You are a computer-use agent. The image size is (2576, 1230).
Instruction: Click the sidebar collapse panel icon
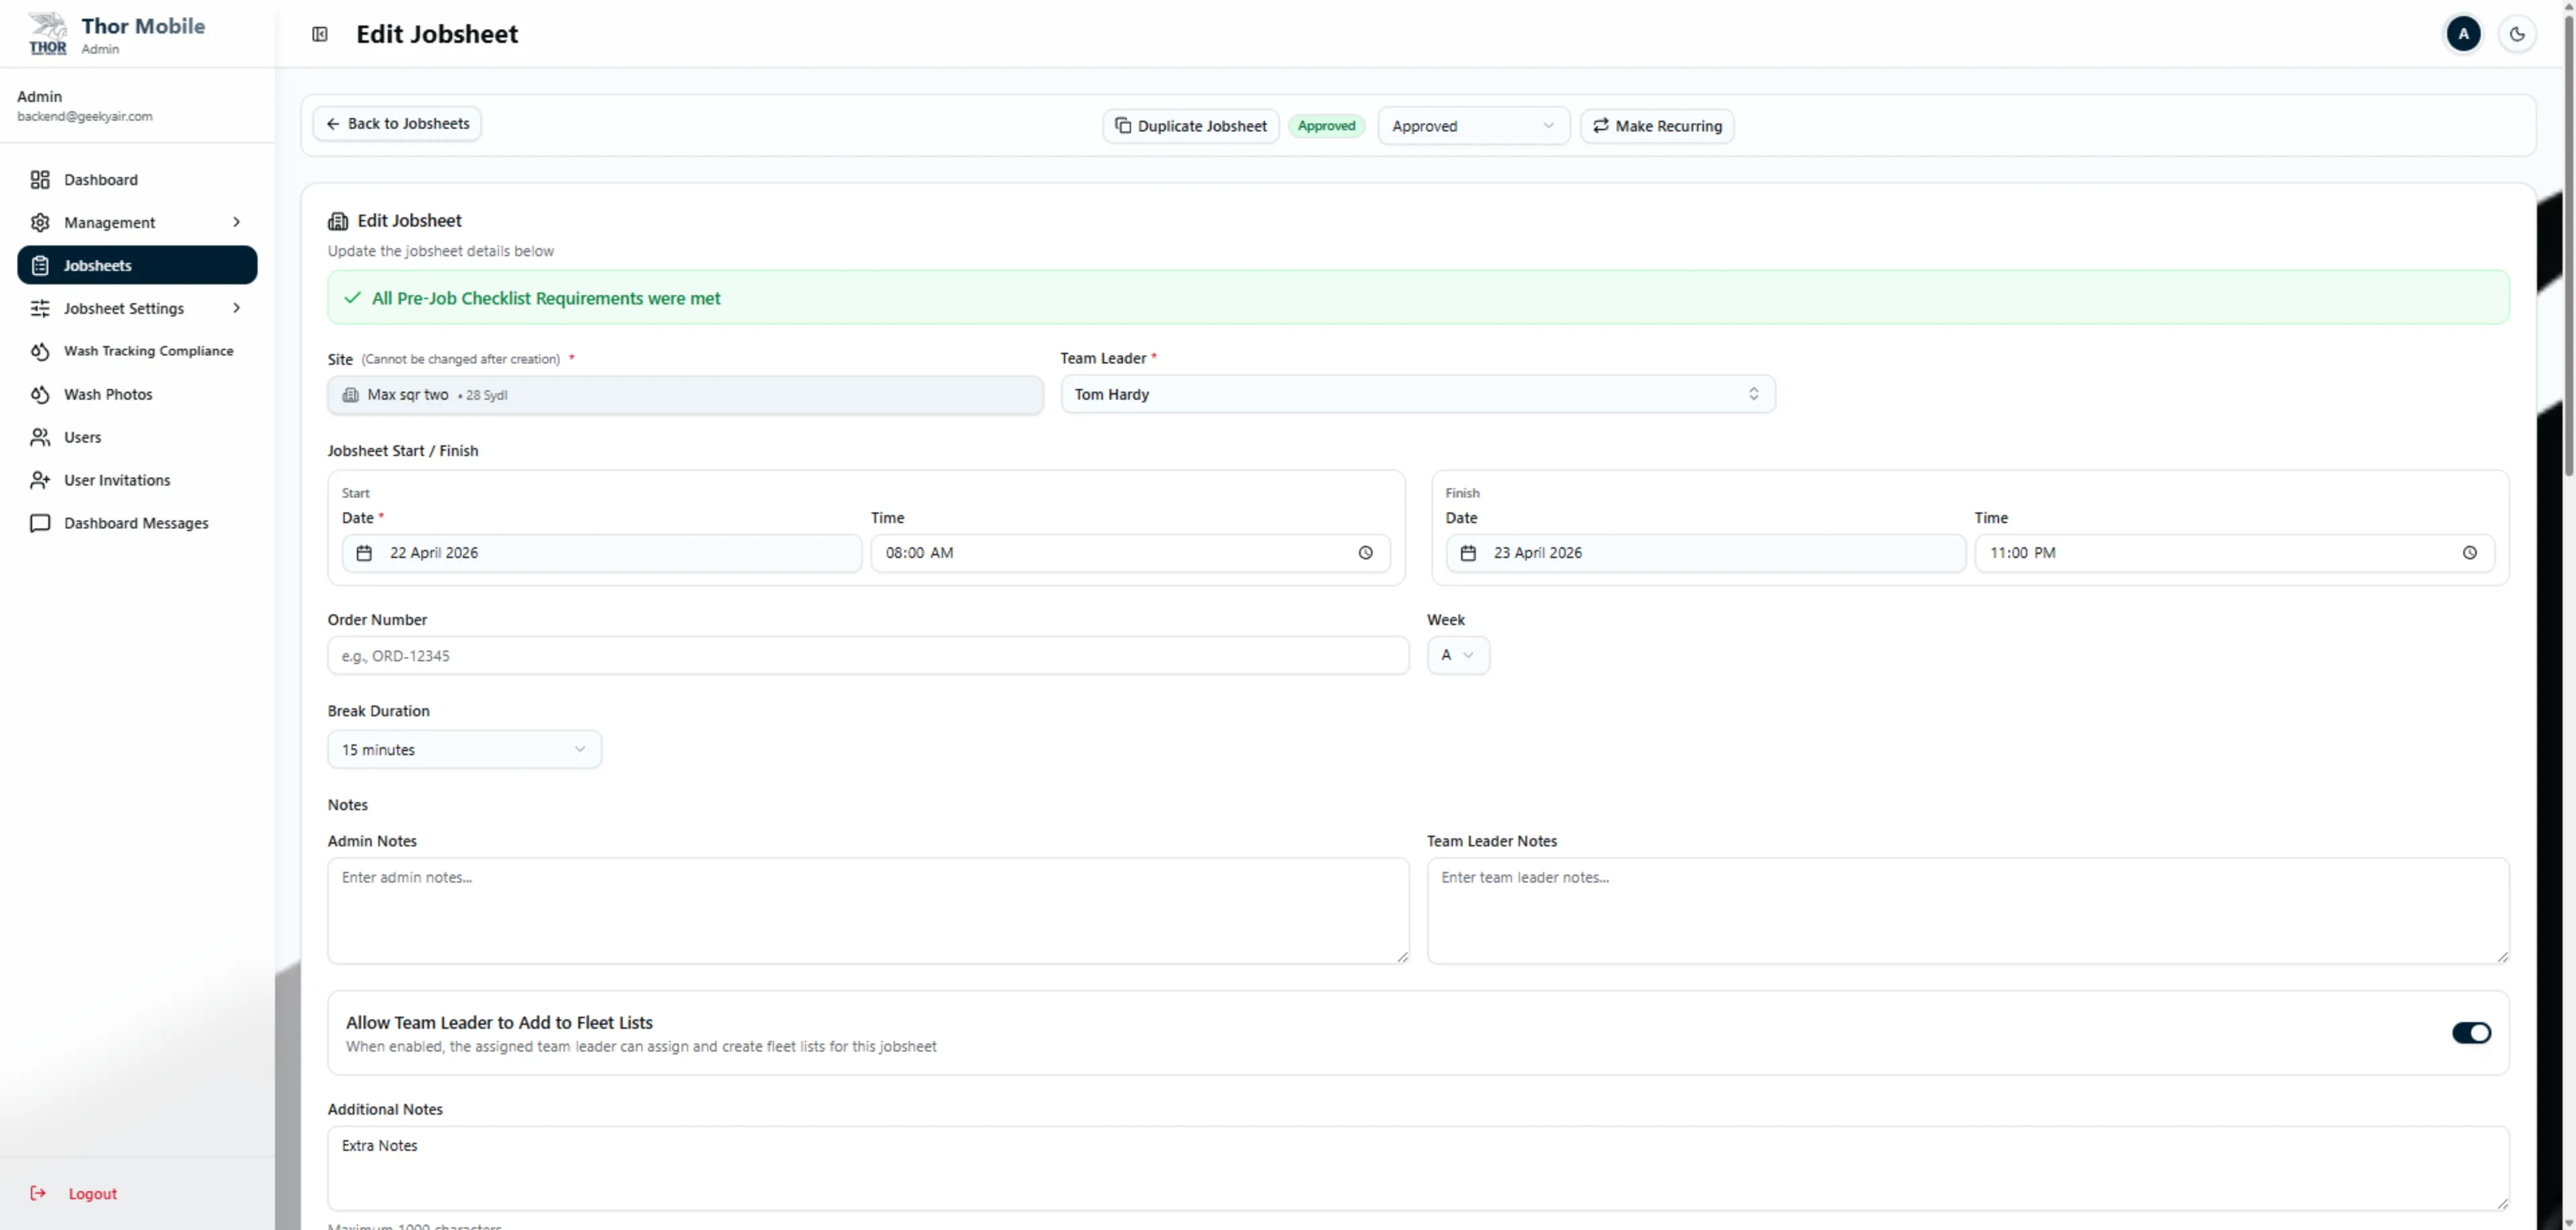(320, 34)
